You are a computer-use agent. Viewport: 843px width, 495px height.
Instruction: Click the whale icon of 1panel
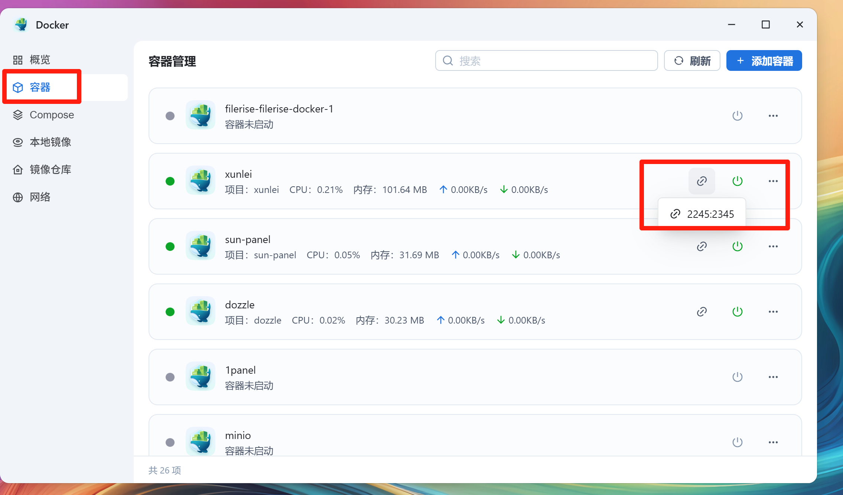[201, 377]
